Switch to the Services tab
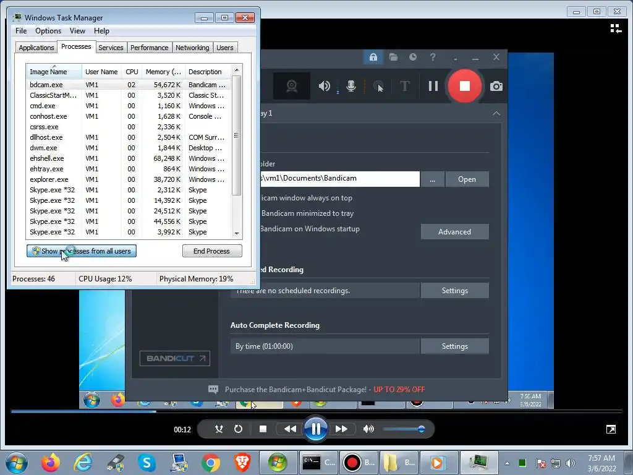633x475 pixels. [111, 48]
